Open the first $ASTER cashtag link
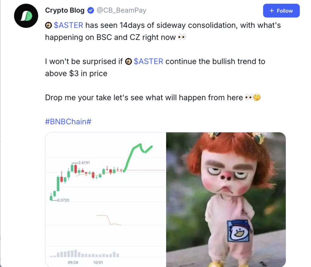Screen dimensions: 311x267 [68, 25]
